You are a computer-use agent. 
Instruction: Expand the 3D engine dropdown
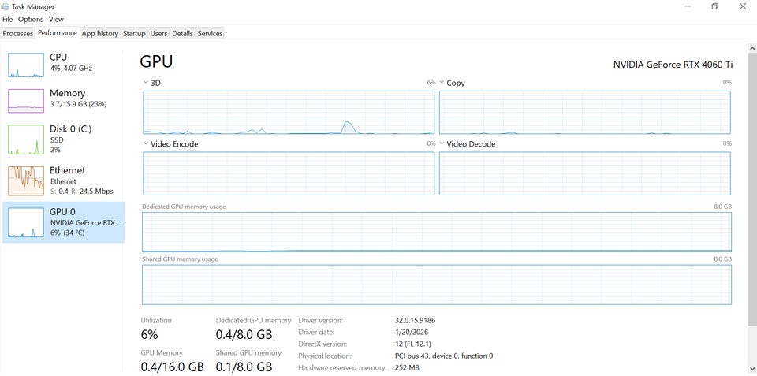click(146, 83)
